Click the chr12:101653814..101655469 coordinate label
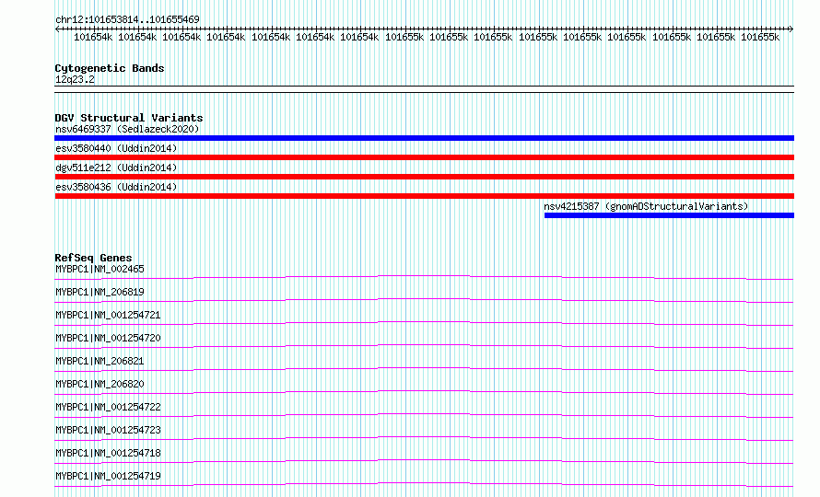 (x=127, y=19)
